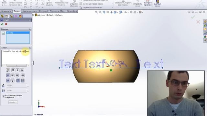The width and height of the screenshot is (207, 116).
Task: Collapse the Текст section
Action: click(x=30, y=48)
